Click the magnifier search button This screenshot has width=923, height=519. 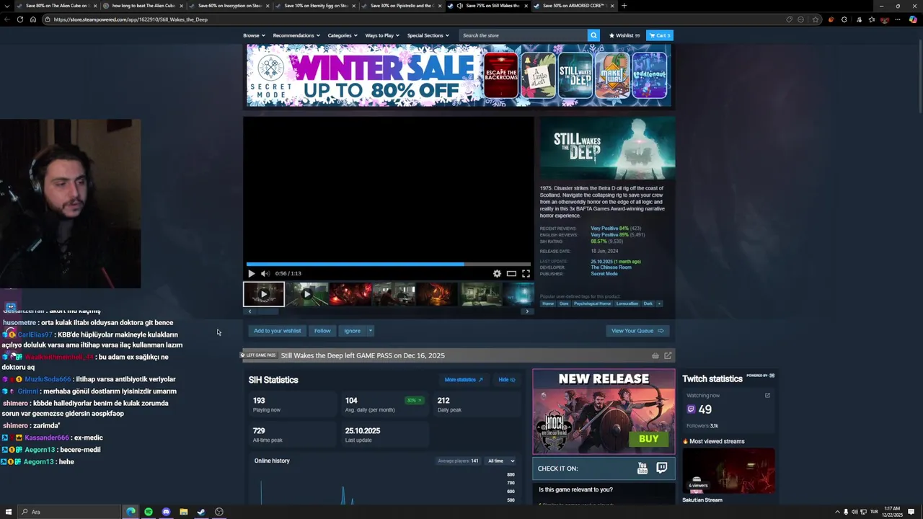click(593, 35)
